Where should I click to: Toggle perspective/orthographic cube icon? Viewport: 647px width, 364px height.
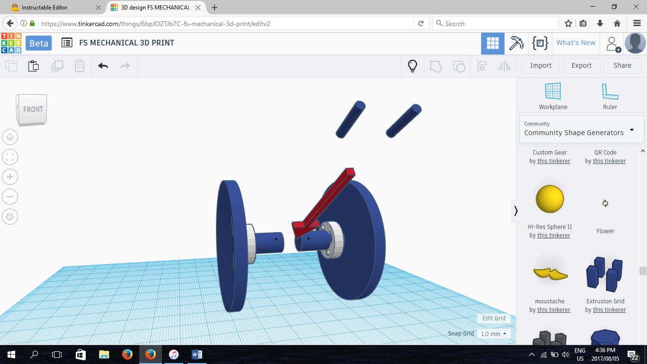pos(10,217)
